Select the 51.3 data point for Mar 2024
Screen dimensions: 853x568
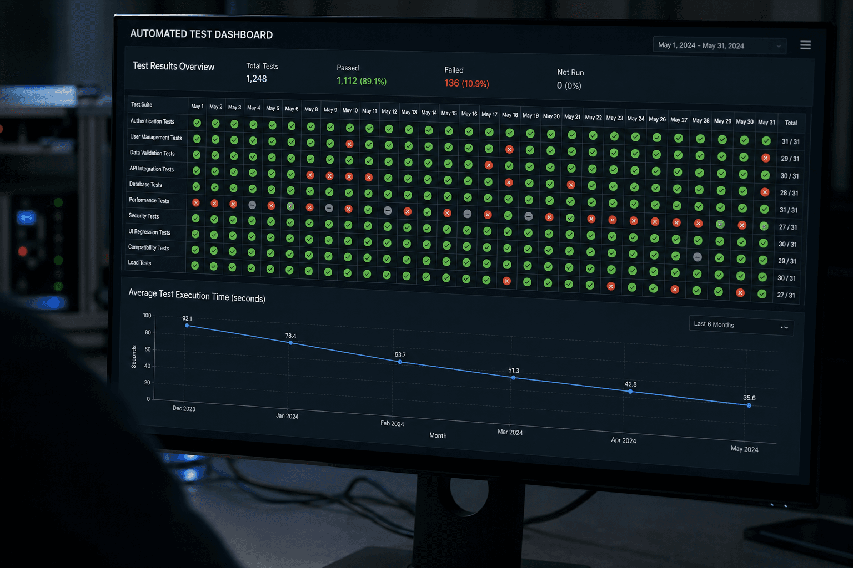tap(514, 378)
